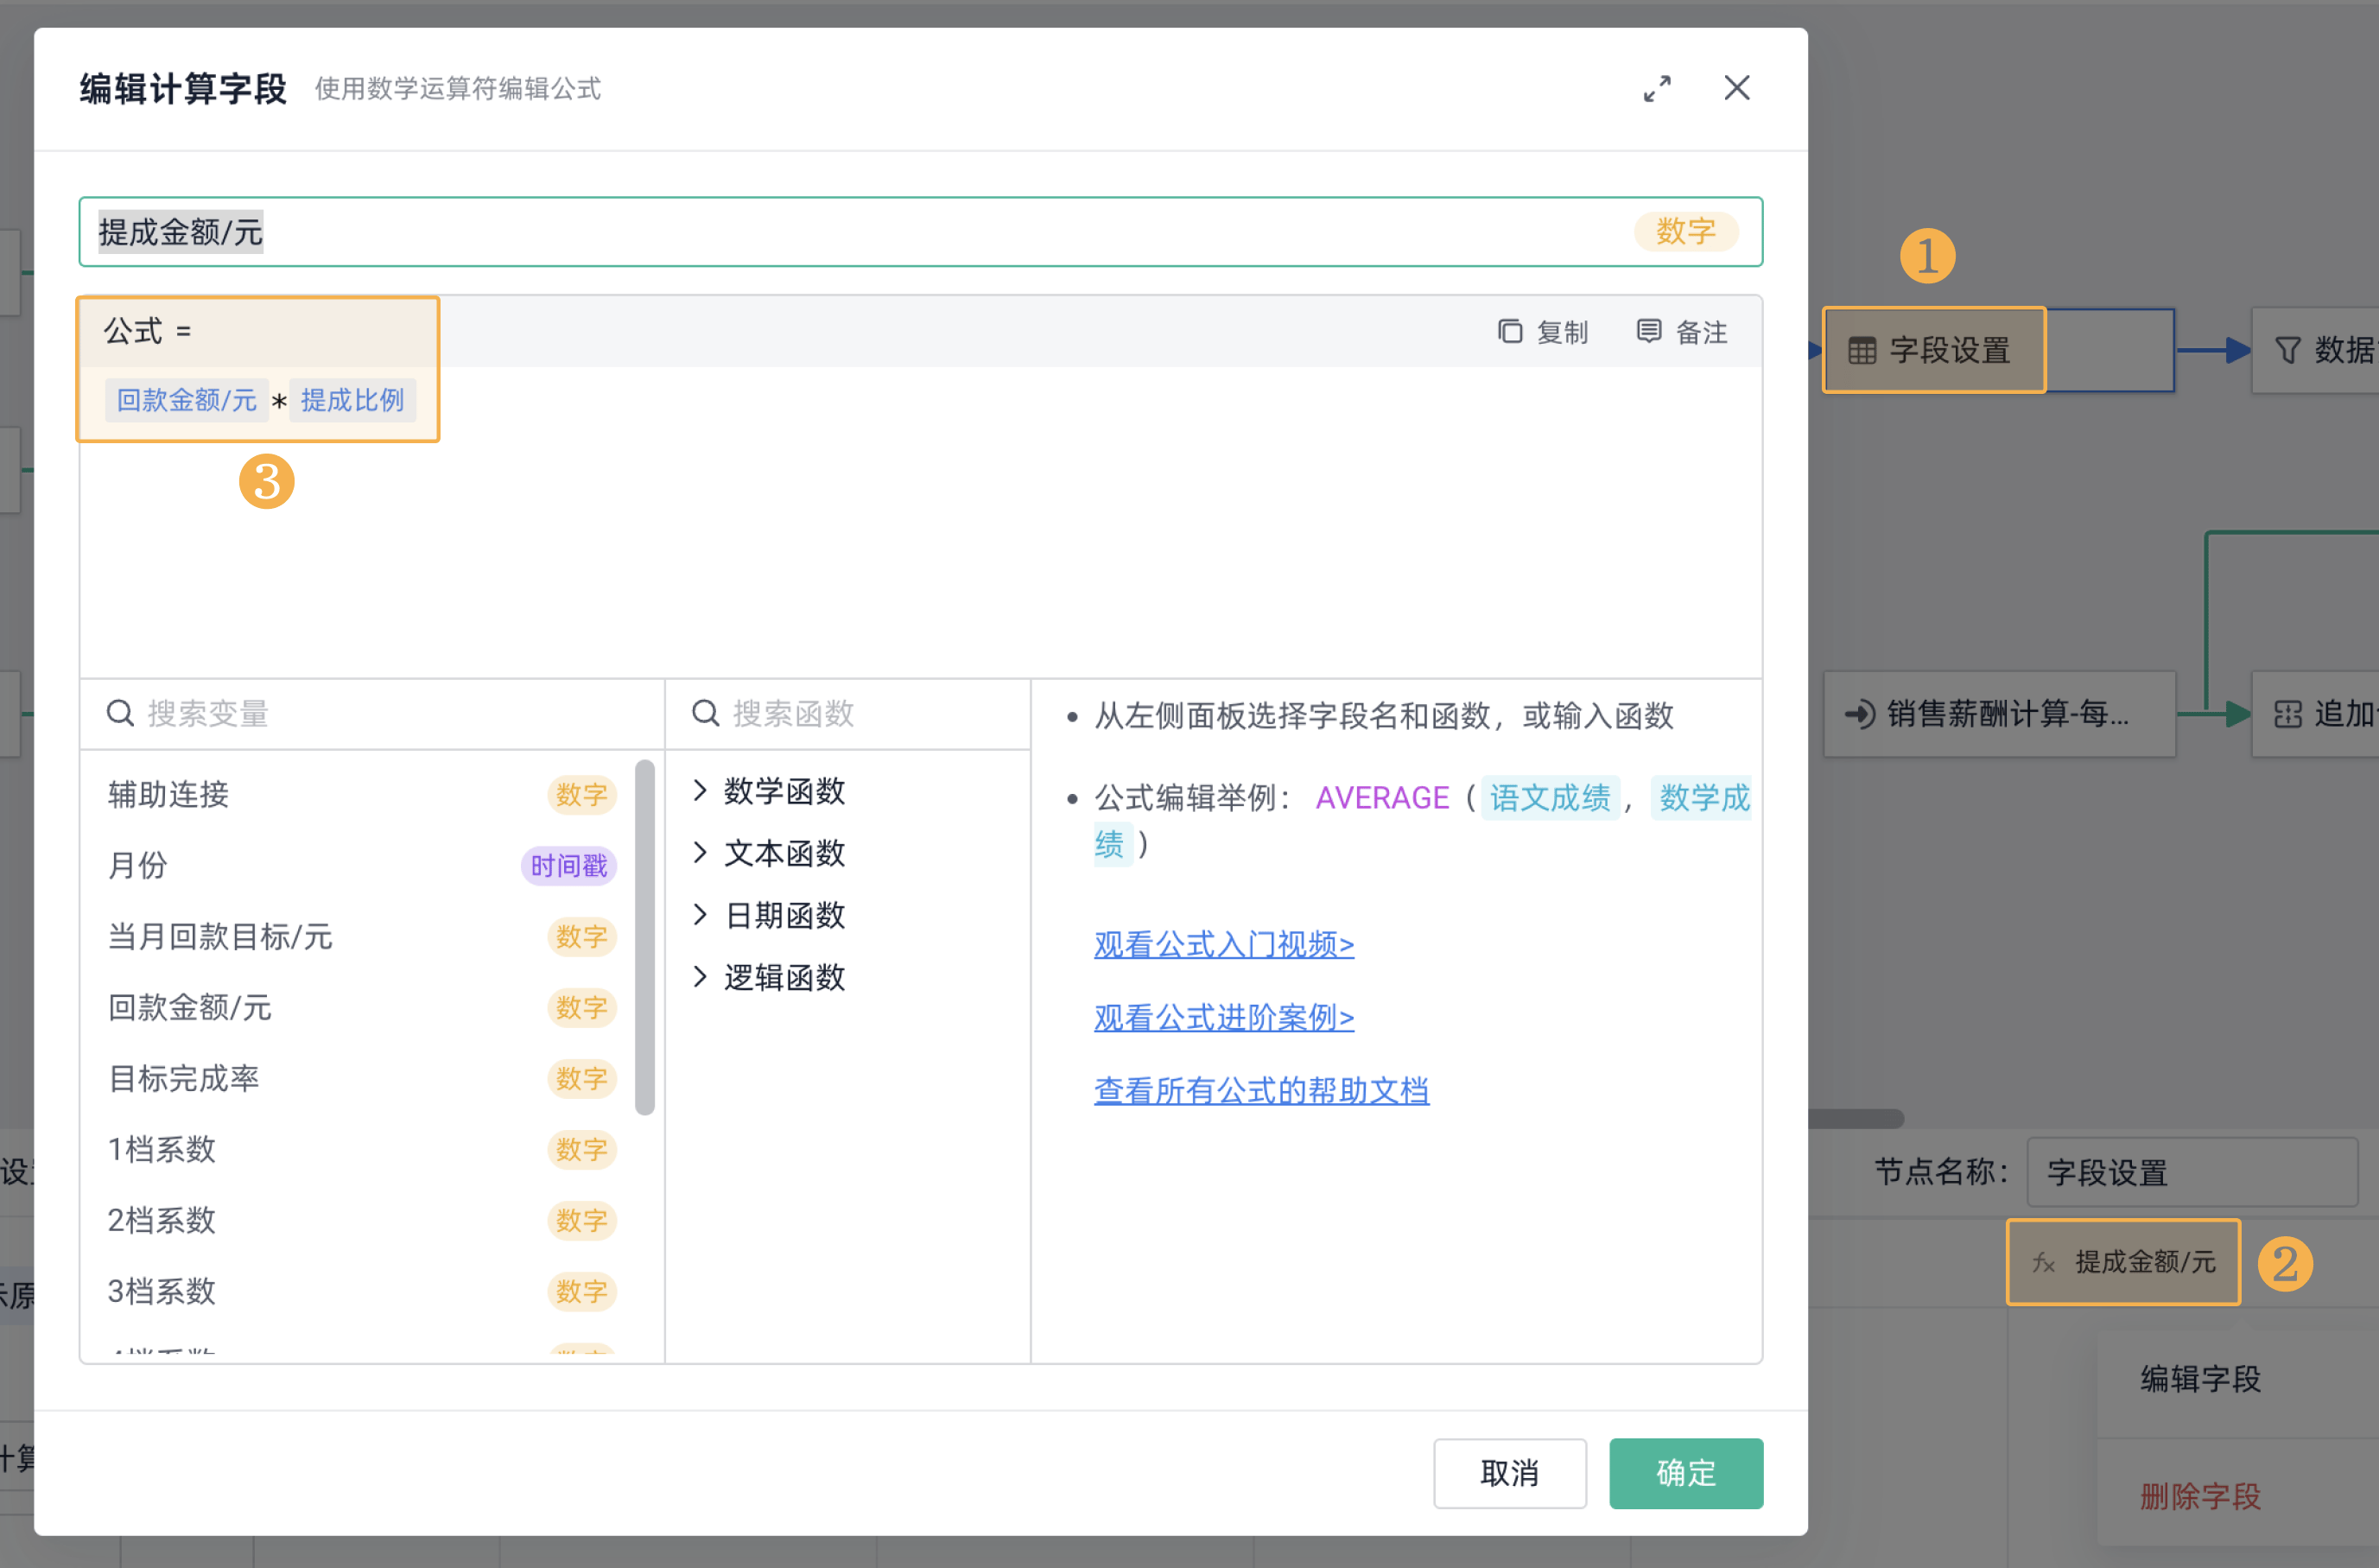Image resolution: width=2379 pixels, height=1568 pixels.
Task: Click the copy formula icon
Action: point(1509,331)
